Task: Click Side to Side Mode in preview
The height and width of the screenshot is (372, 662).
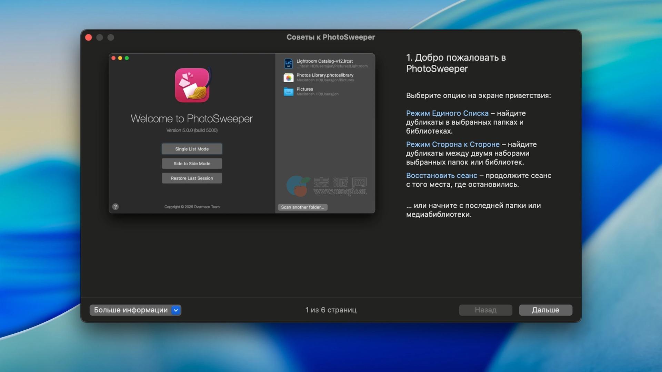Action: click(x=192, y=164)
